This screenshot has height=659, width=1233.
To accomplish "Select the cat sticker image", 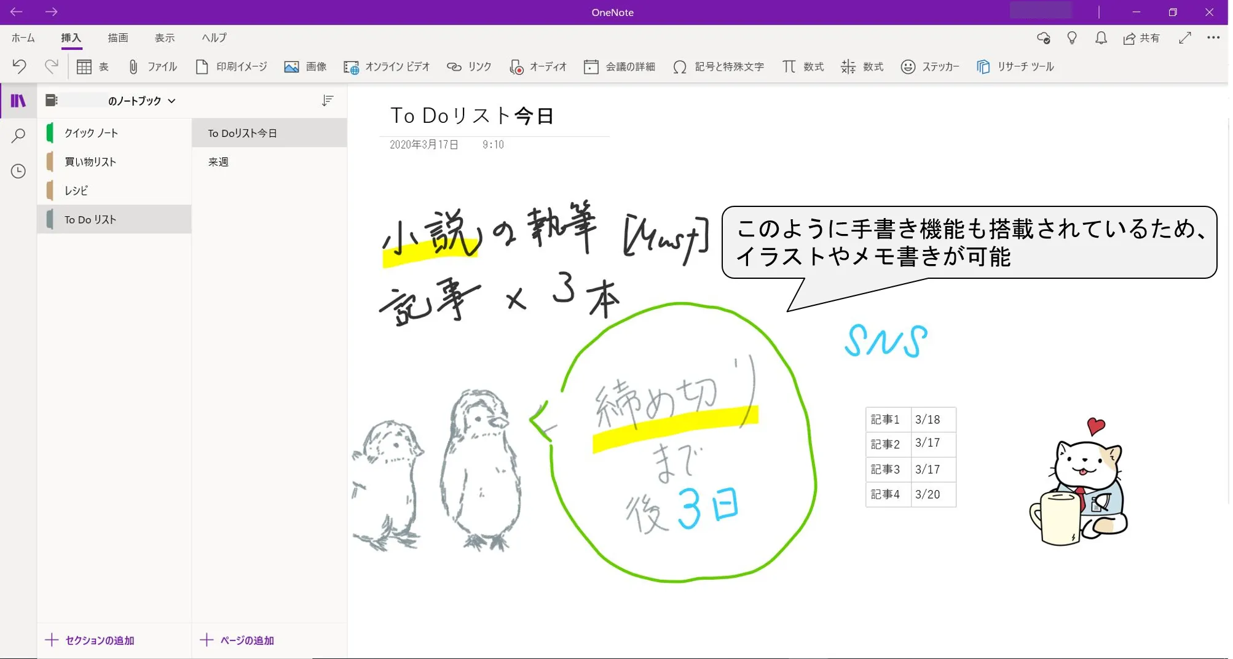I will tap(1079, 482).
